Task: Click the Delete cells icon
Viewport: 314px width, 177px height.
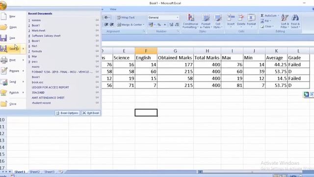Action: click(241, 18)
